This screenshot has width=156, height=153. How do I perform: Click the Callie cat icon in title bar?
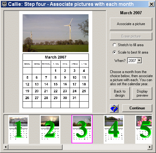[4, 4]
